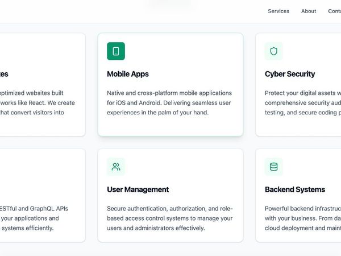Click the Cyber Security description text

[302, 103]
